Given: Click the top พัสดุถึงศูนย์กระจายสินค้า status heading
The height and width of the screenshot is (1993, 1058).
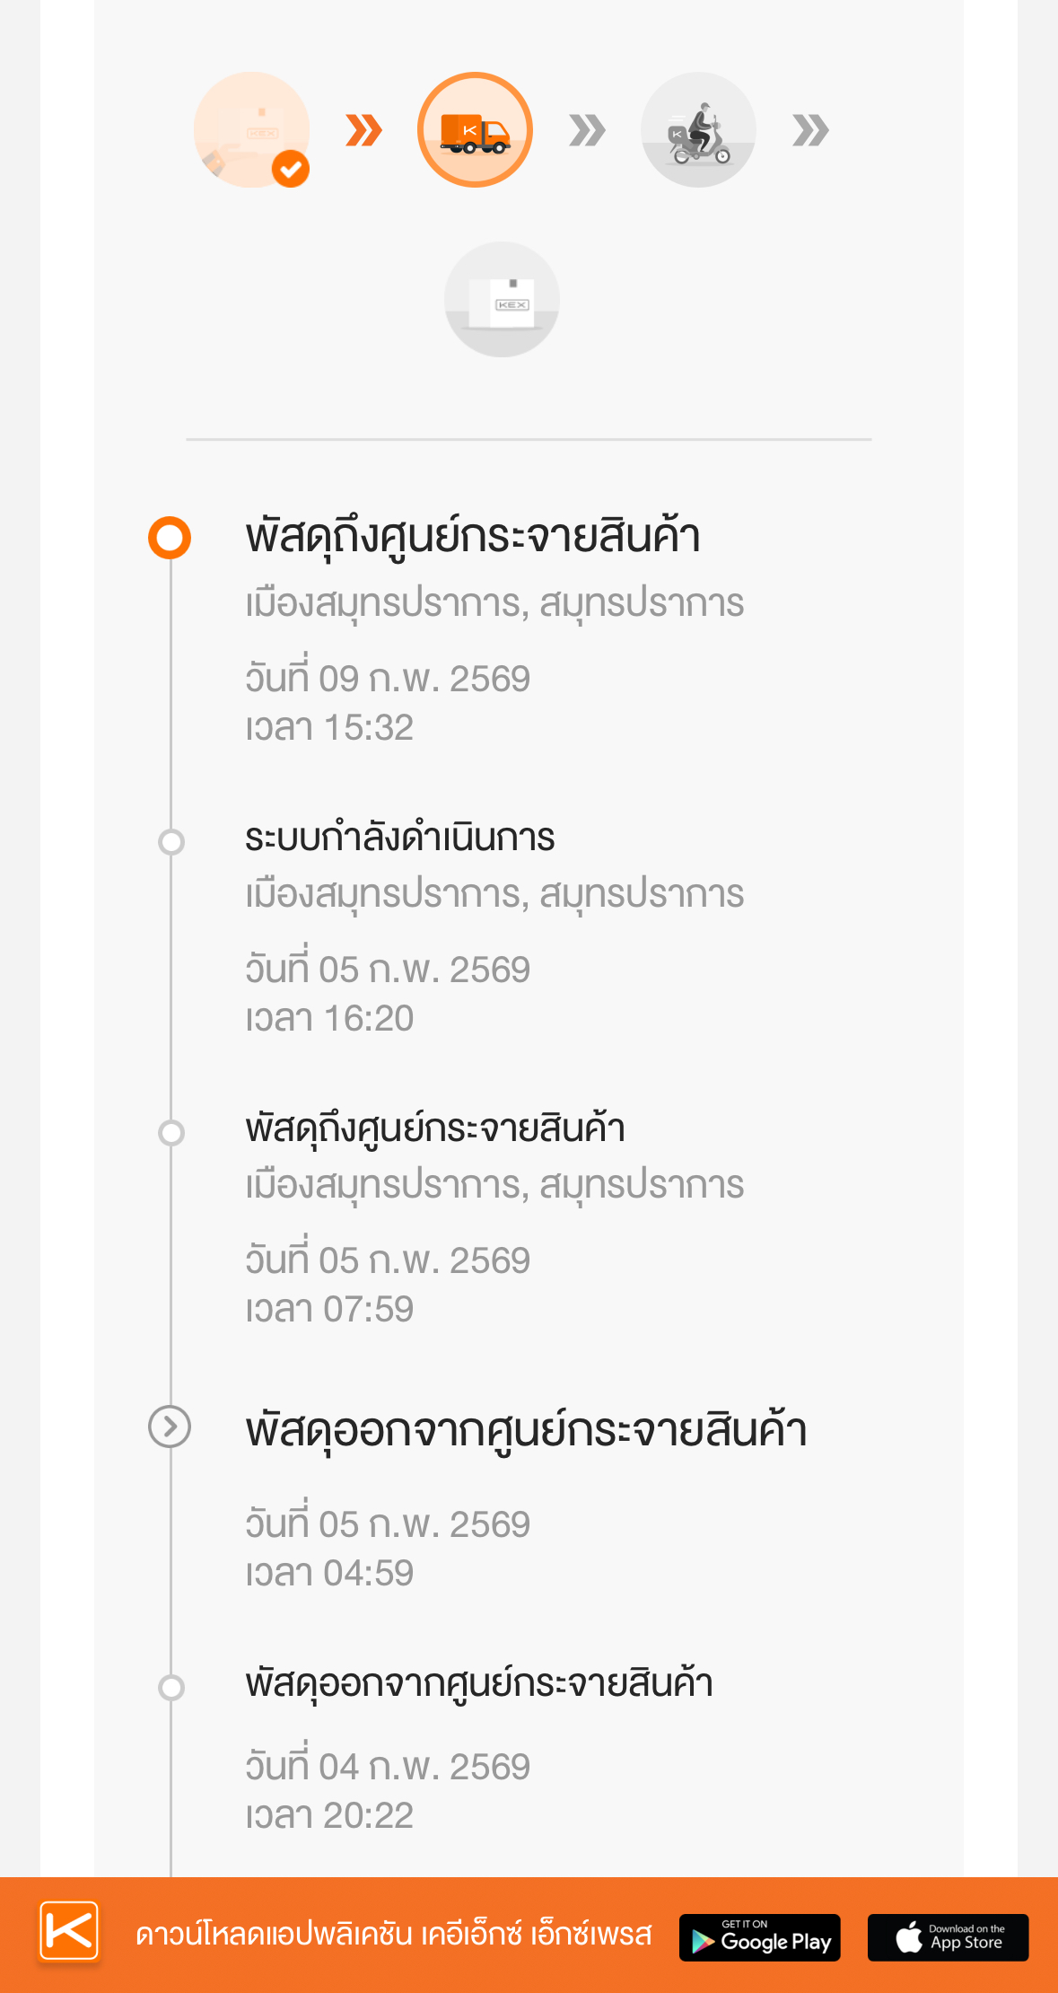Looking at the screenshot, I should pos(473,536).
